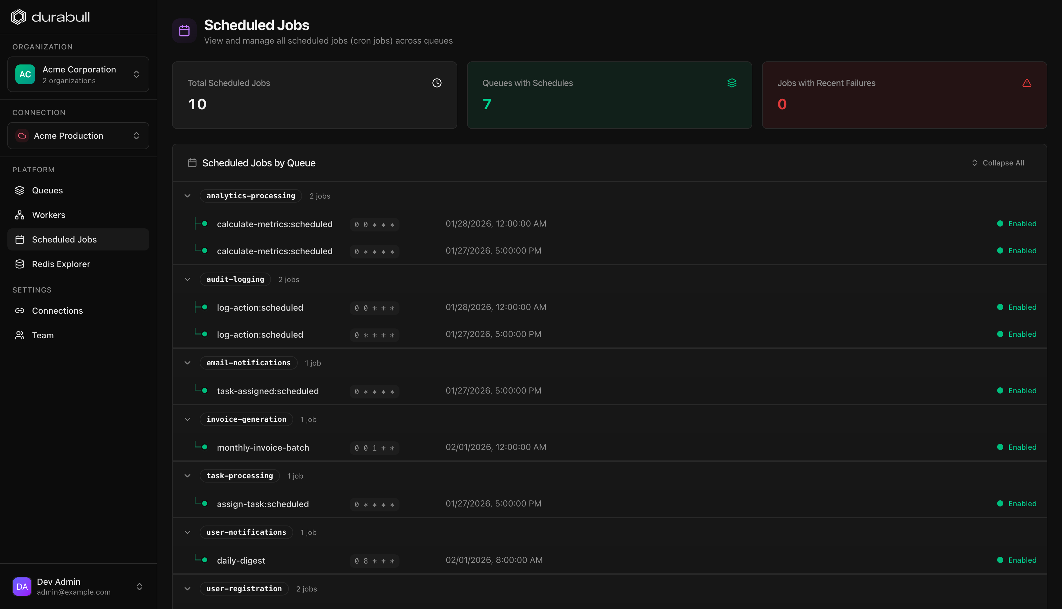
Task: Collapse the task-processing queue chevron
Action: 187,475
